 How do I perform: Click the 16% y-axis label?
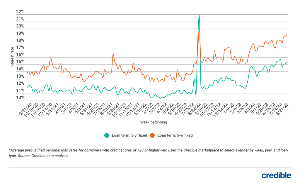point(20,55)
